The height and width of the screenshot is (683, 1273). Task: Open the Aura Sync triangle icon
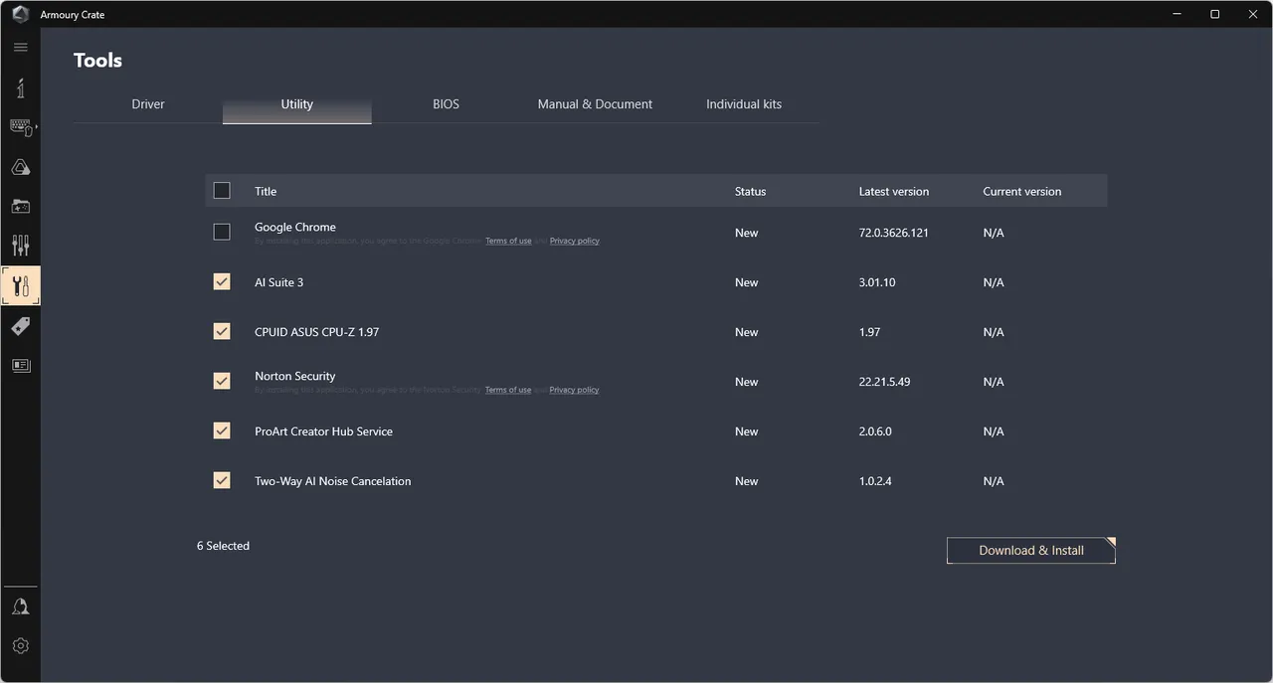tap(20, 167)
